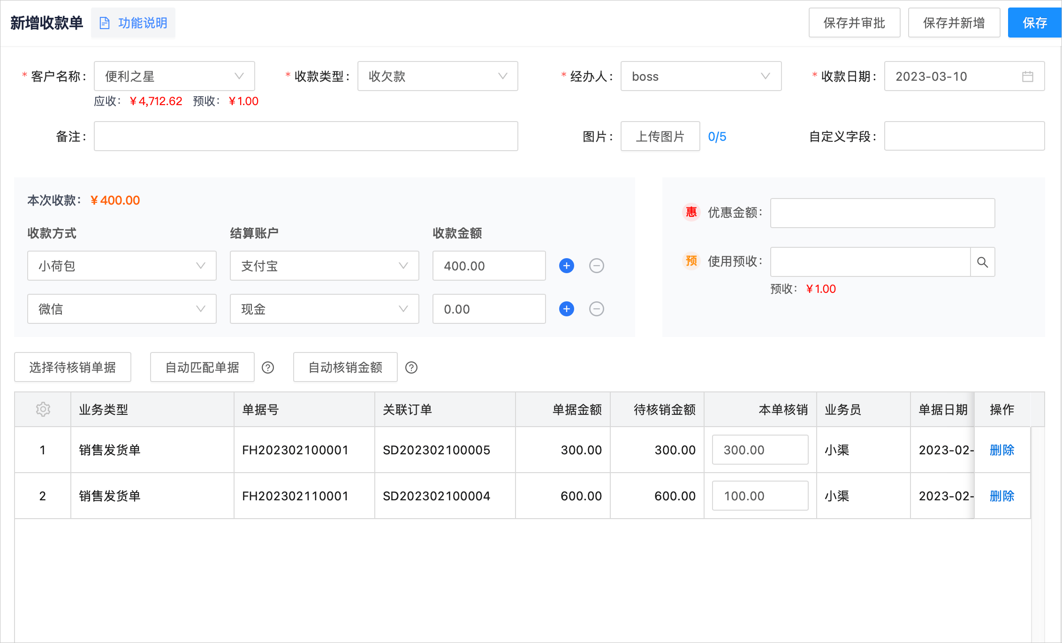Click the 业务员 column header
Screen dimensions: 1062x643
(864, 409)
